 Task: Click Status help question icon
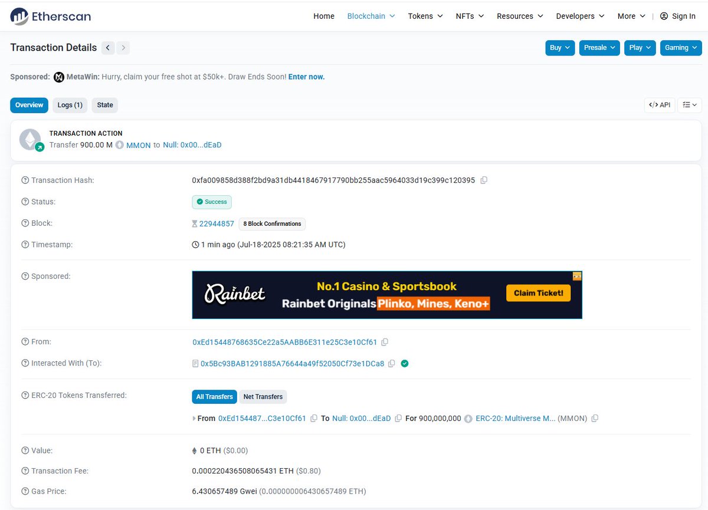point(25,202)
